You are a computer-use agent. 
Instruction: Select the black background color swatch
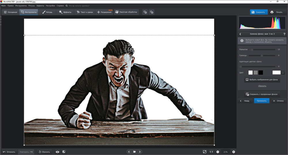[x=261, y=73]
